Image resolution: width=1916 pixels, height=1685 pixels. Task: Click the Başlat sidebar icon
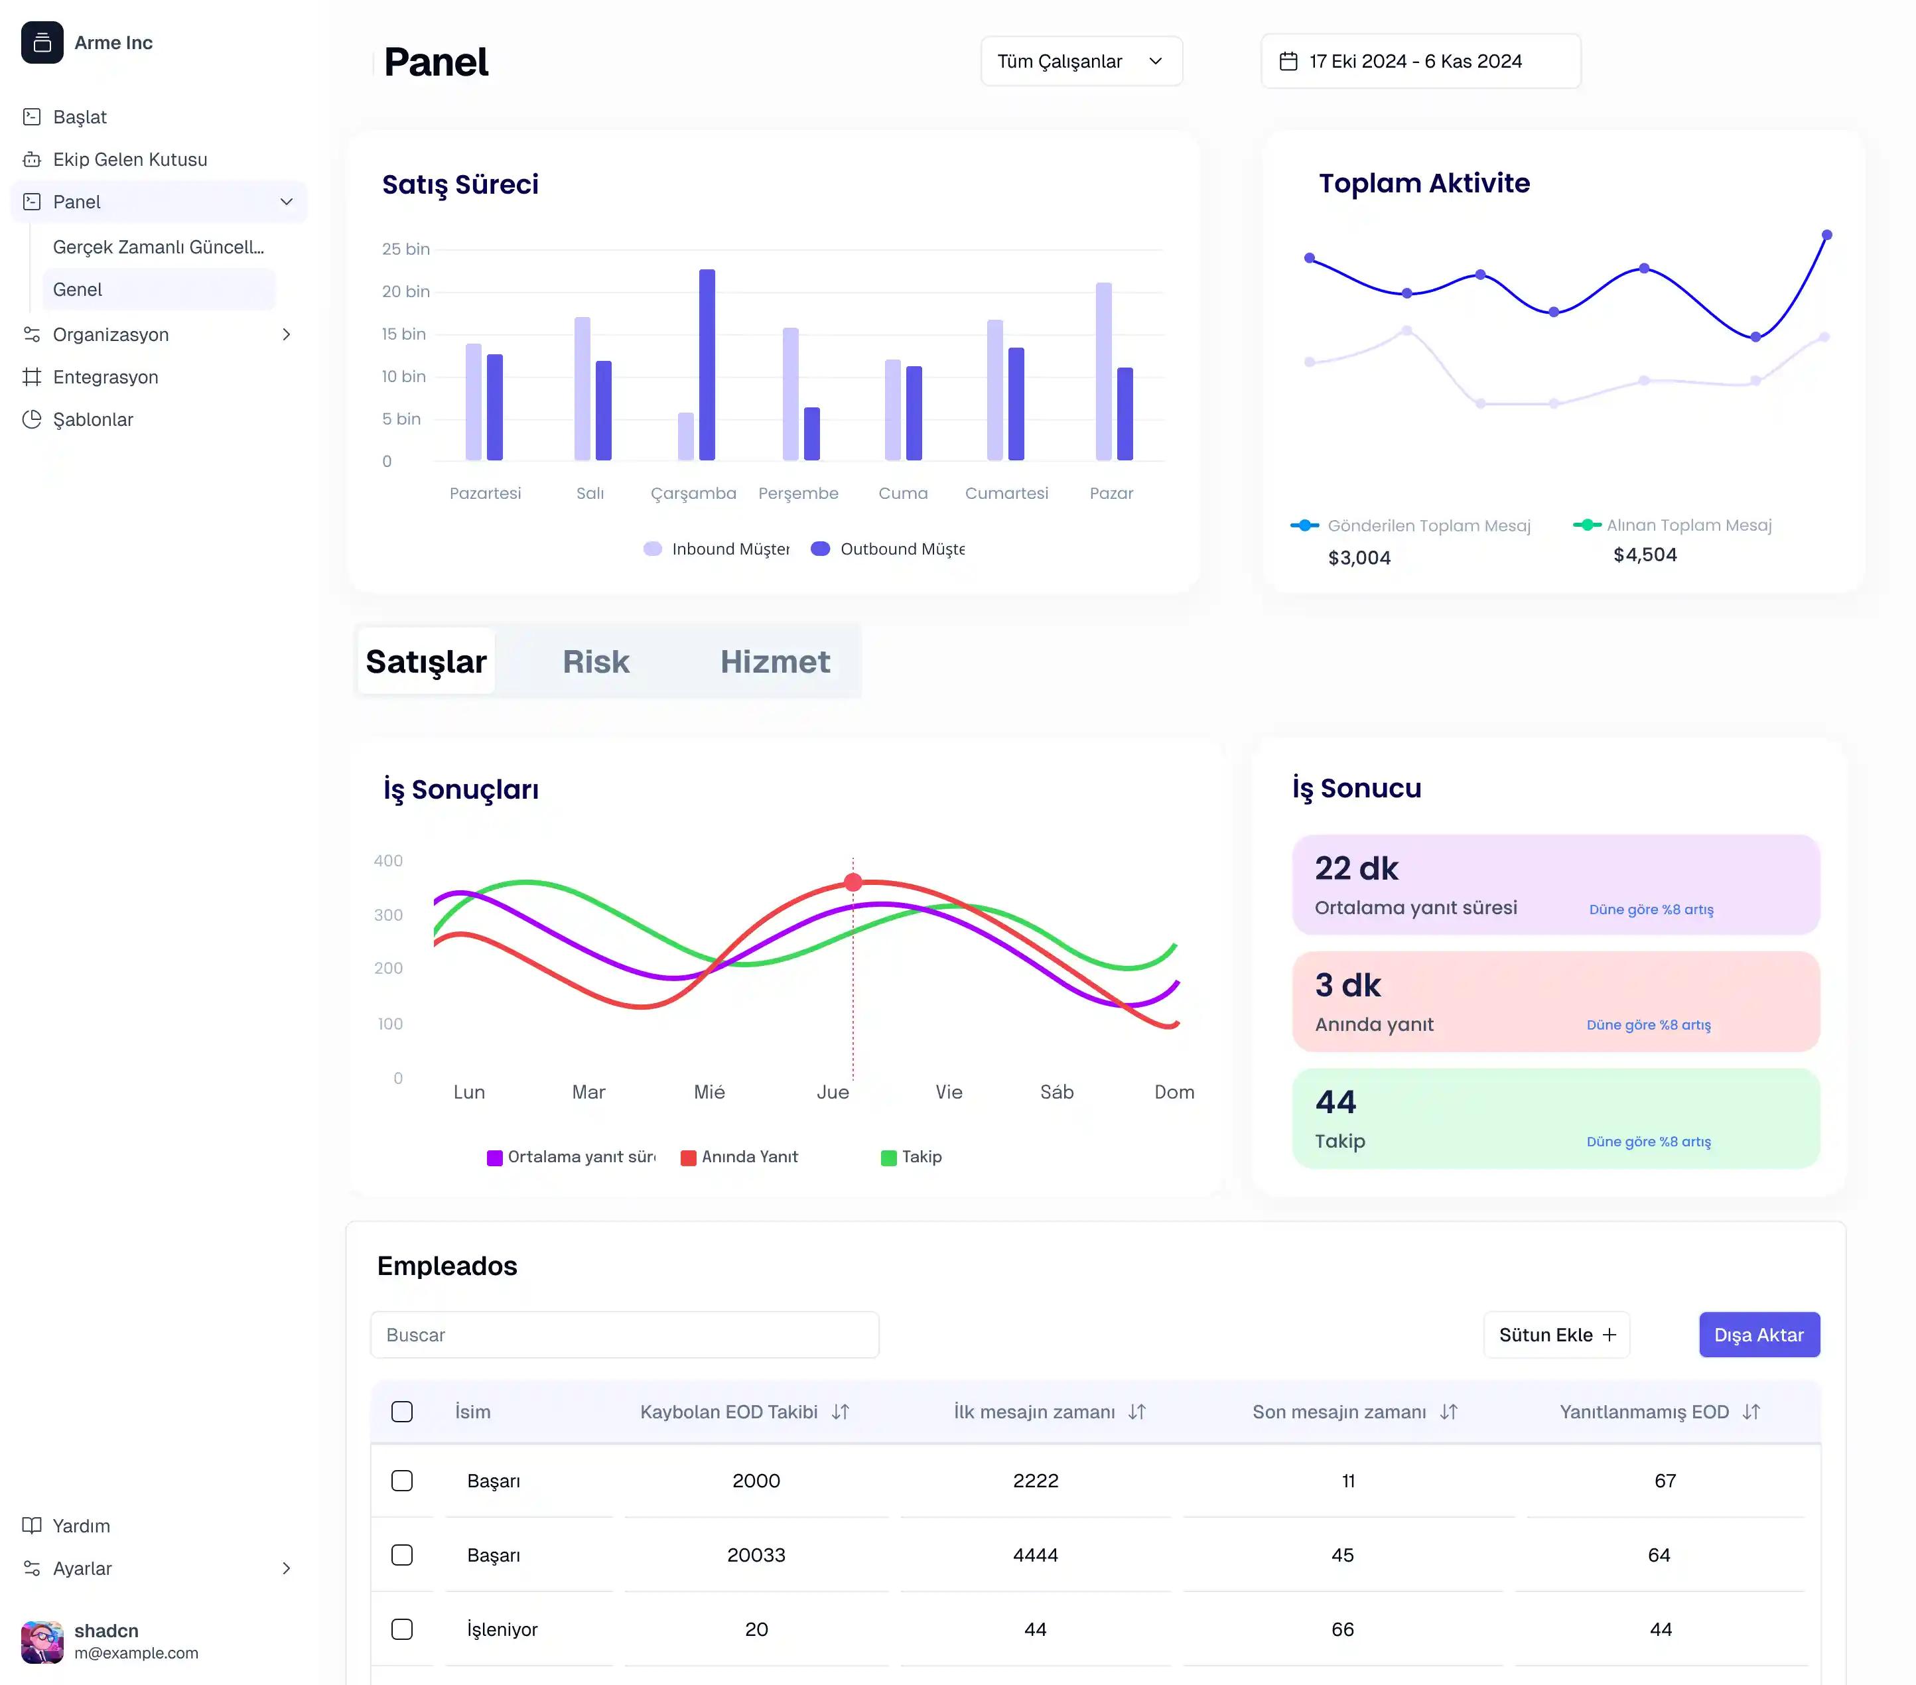[32, 117]
